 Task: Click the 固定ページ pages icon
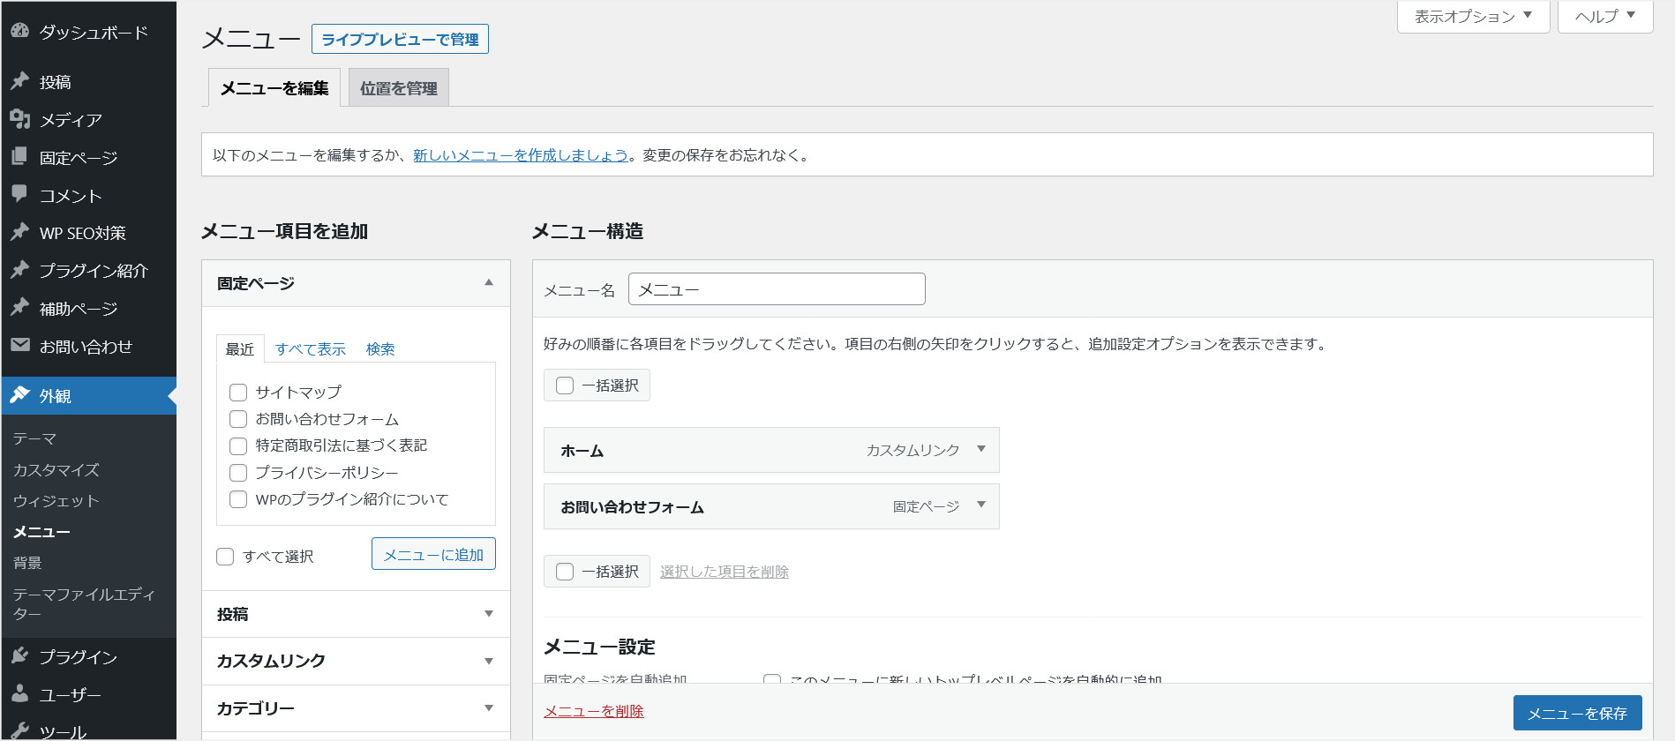coord(19,157)
